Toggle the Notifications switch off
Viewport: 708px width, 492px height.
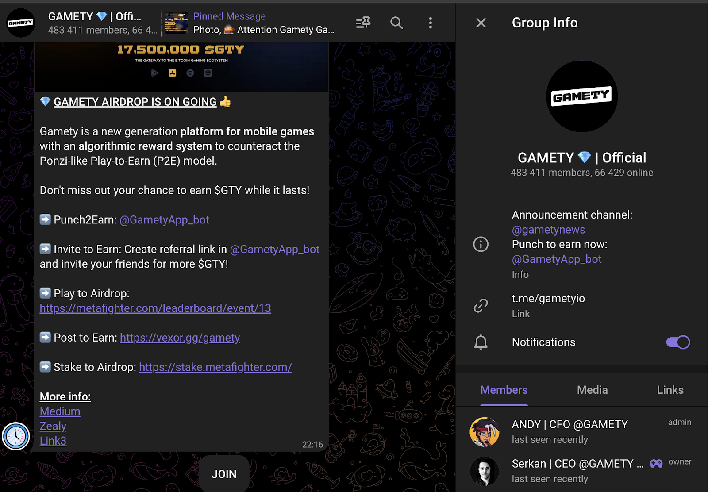(678, 342)
